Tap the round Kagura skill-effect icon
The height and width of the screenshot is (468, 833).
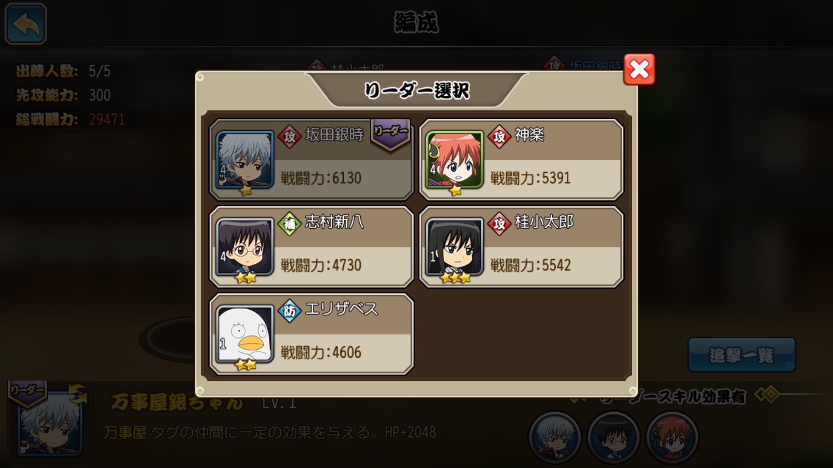tap(672, 437)
